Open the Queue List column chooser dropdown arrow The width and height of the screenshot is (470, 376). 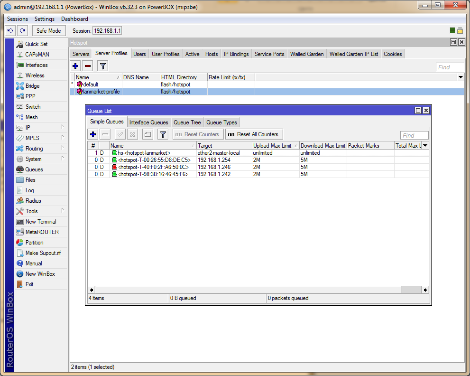425,146
